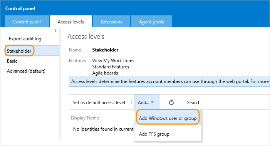Open the Add... dropdown menu

tap(146, 102)
